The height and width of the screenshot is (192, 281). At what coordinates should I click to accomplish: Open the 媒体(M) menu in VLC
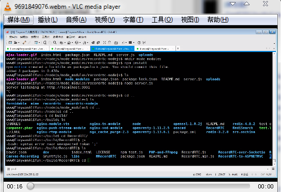19,20
